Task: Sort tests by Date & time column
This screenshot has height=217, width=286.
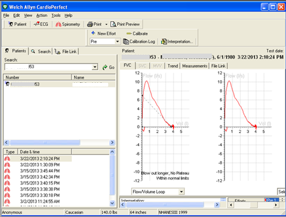Action: [44, 152]
